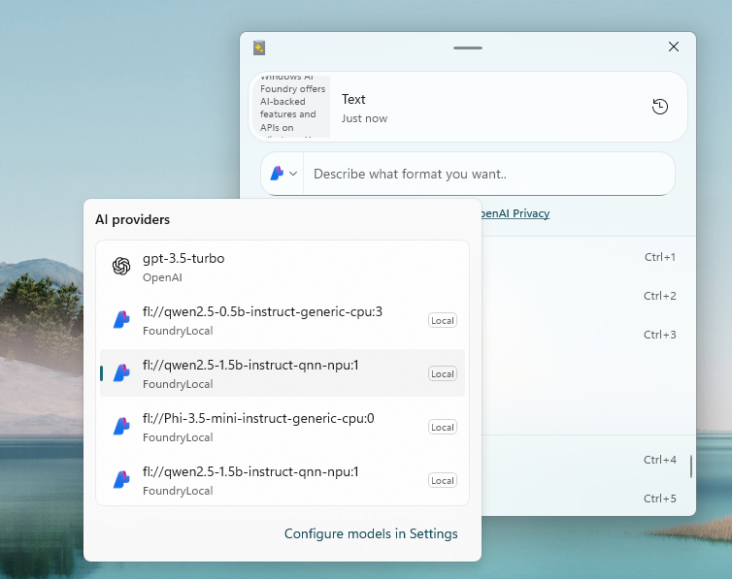Select the Text clipboard item thumbnail

pyautogui.click(x=294, y=107)
